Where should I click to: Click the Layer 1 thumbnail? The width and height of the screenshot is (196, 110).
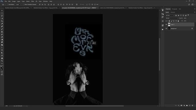(x=169, y=24)
